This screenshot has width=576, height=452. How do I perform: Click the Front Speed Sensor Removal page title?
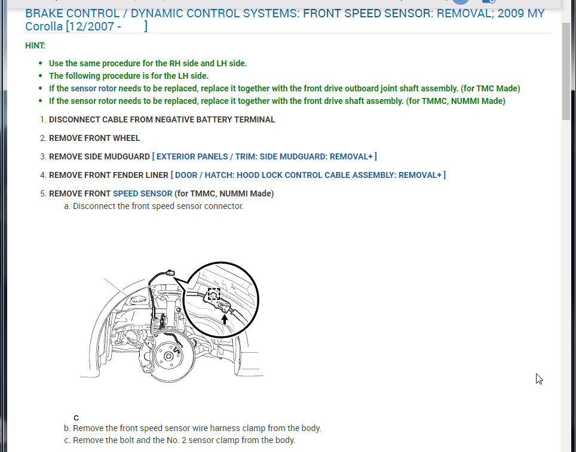[284, 20]
